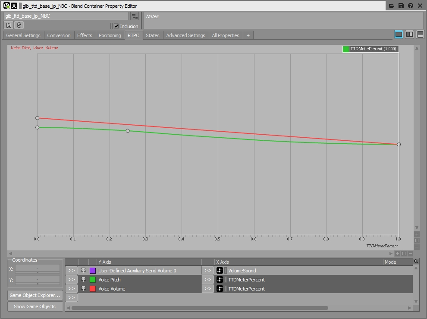Click the plus tab to add a tab
The width and height of the screenshot is (427, 319).
coord(248,35)
